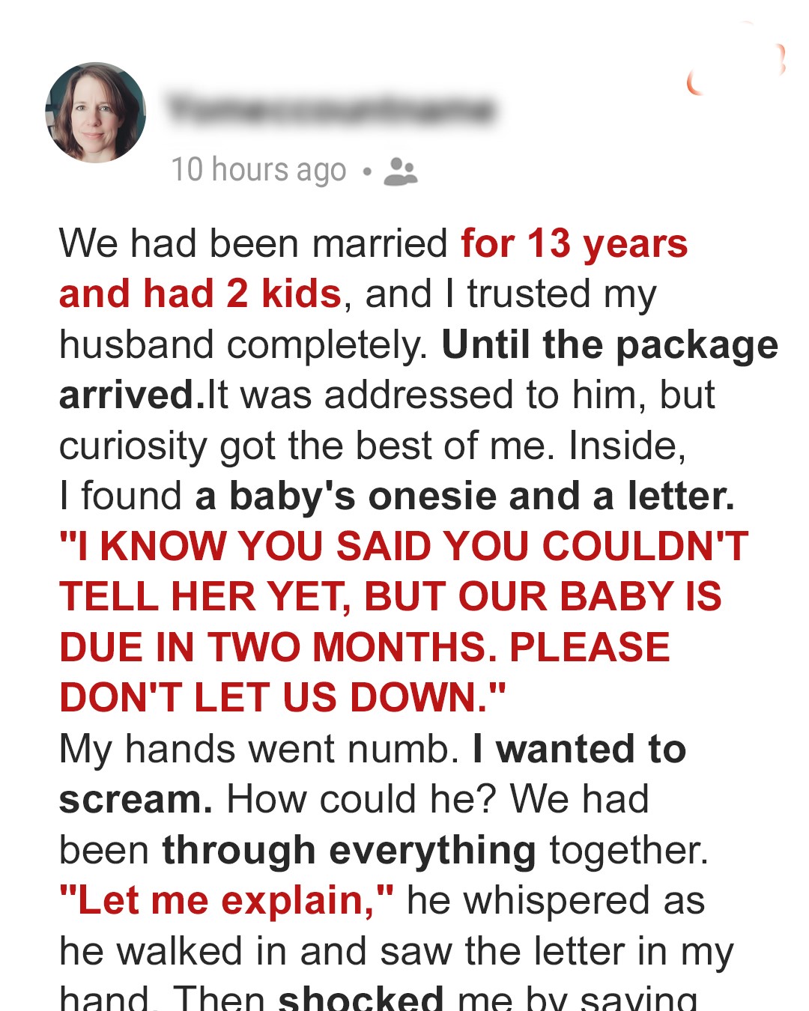Click "DON'T LET US DOWN." line
This screenshot has width=809, height=1011.
282,697
